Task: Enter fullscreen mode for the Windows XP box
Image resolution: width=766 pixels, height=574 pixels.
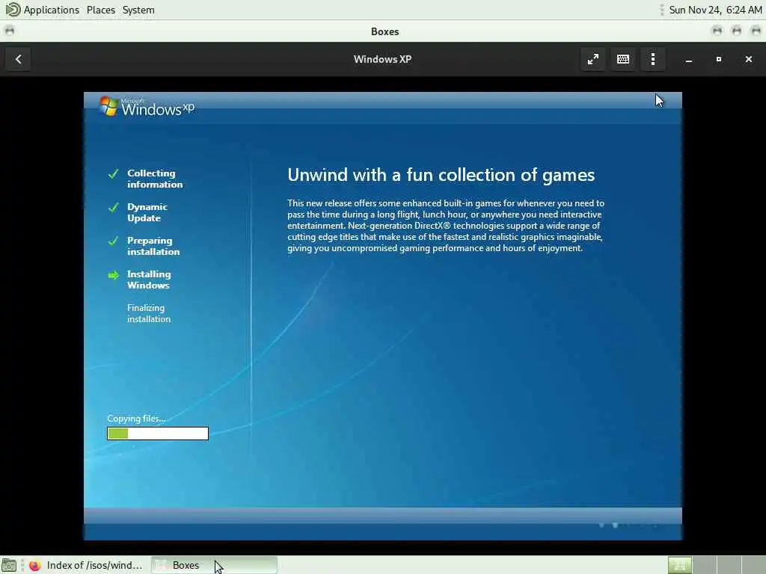Action: click(592, 59)
